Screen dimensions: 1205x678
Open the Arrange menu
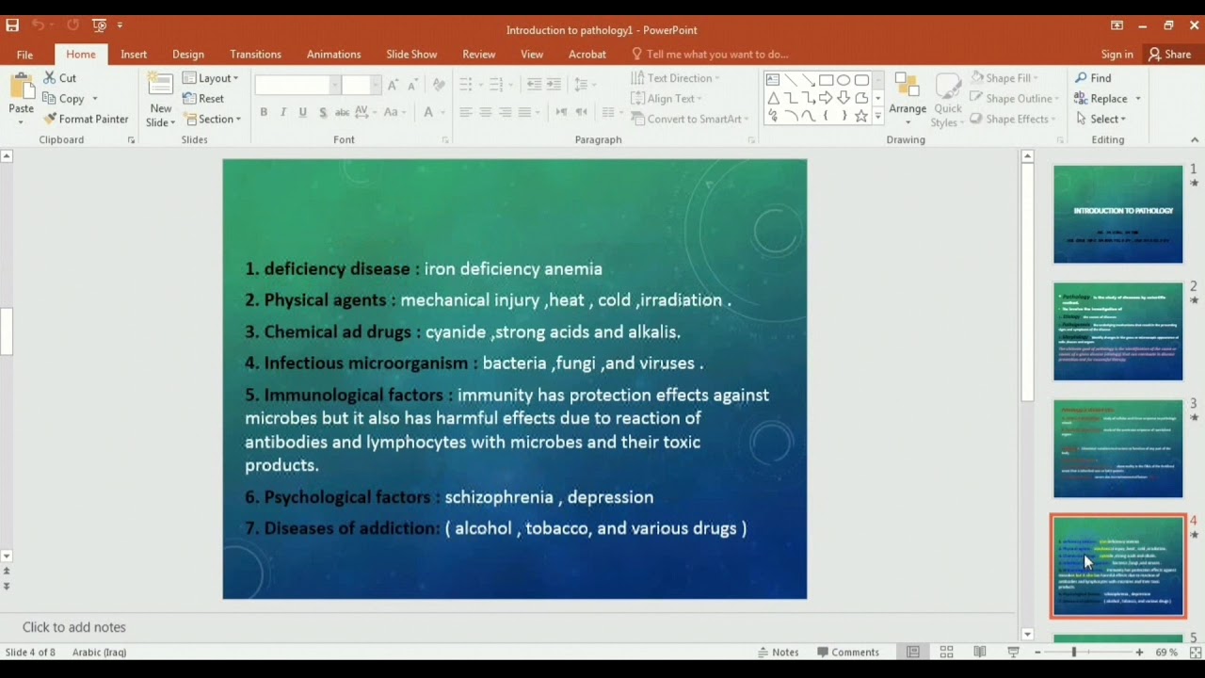(908, 100)
